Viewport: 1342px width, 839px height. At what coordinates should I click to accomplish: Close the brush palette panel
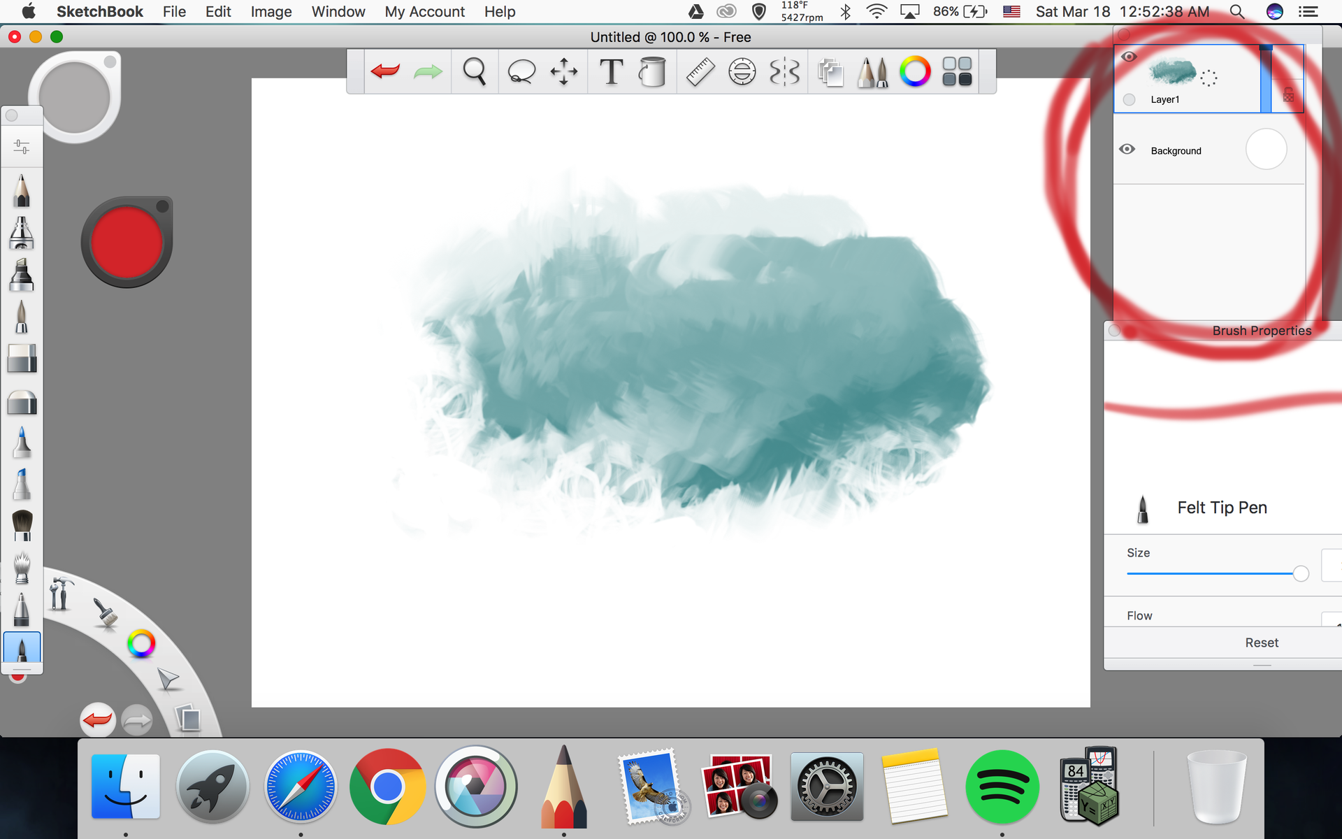pyautogui.click(x=12, y=115)
